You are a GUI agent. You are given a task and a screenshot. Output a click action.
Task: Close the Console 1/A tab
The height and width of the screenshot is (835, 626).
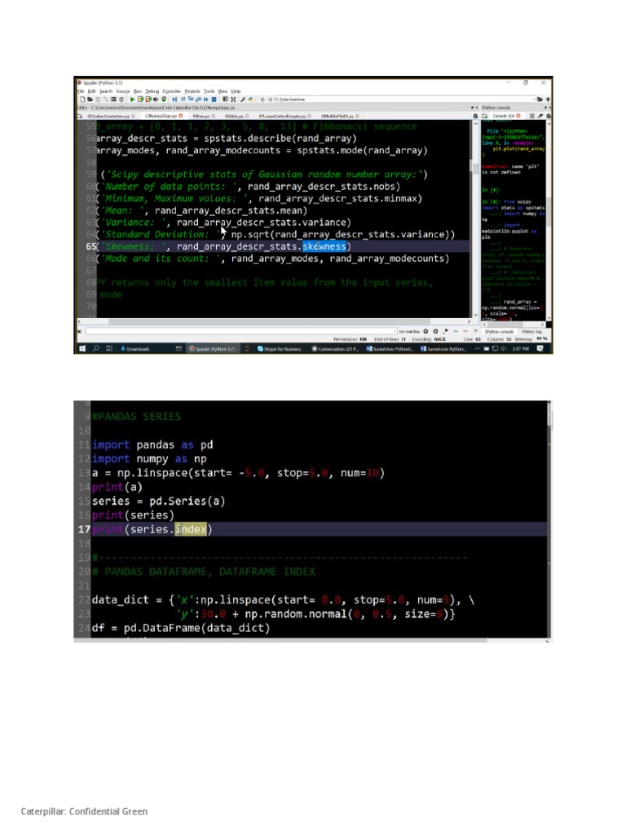518,116
